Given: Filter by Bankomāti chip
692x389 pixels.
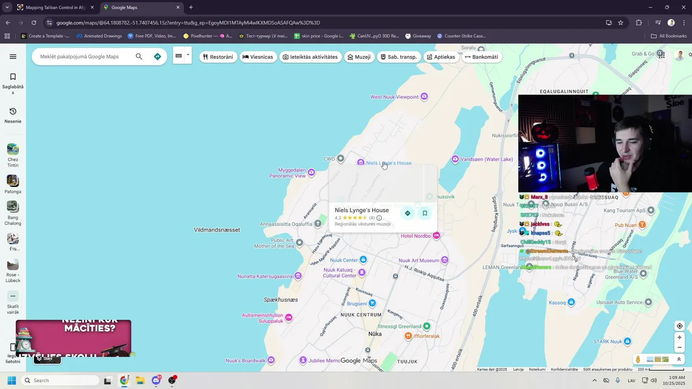Looking at the screenshot, I should click(x=481, y=57).
